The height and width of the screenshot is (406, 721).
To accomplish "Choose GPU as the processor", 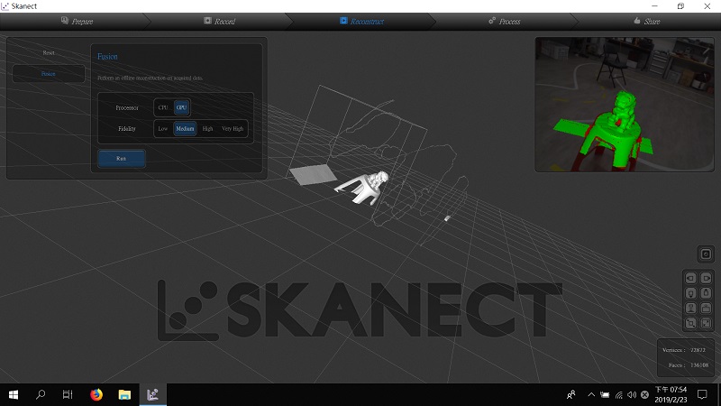I will 182,107.
